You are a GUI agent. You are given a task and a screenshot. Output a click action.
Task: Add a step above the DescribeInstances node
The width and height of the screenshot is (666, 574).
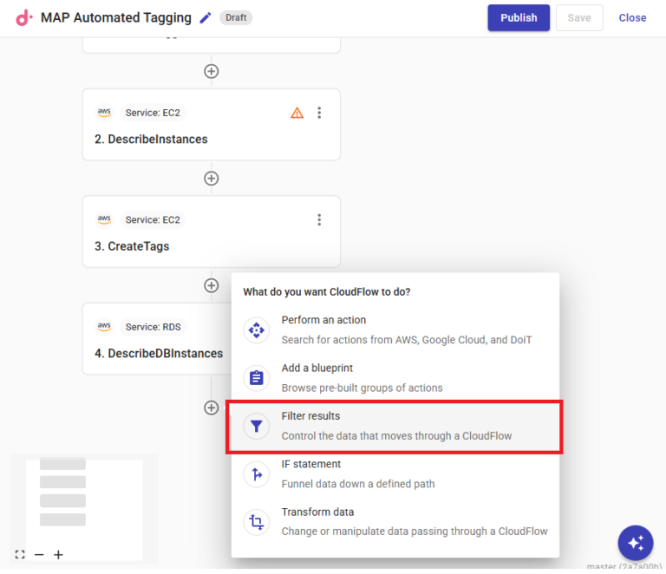pos(211,71)
